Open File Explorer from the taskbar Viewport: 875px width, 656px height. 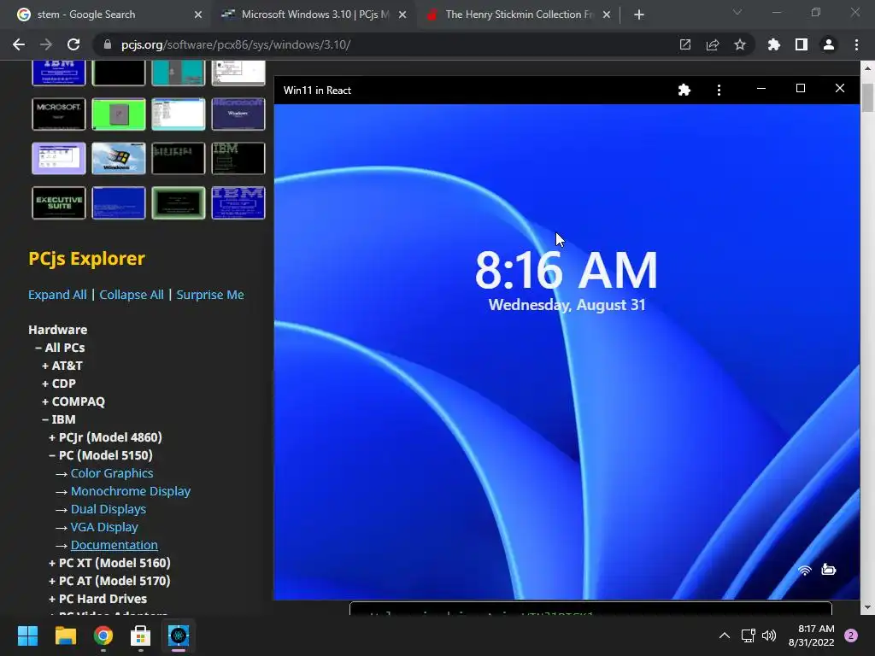pyautogui.click(x=65, y=635)
